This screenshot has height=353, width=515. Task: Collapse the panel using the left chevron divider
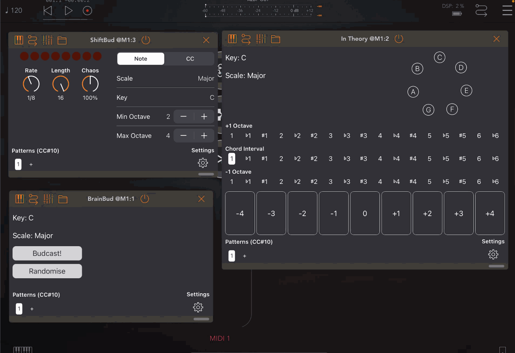point(219,158)
